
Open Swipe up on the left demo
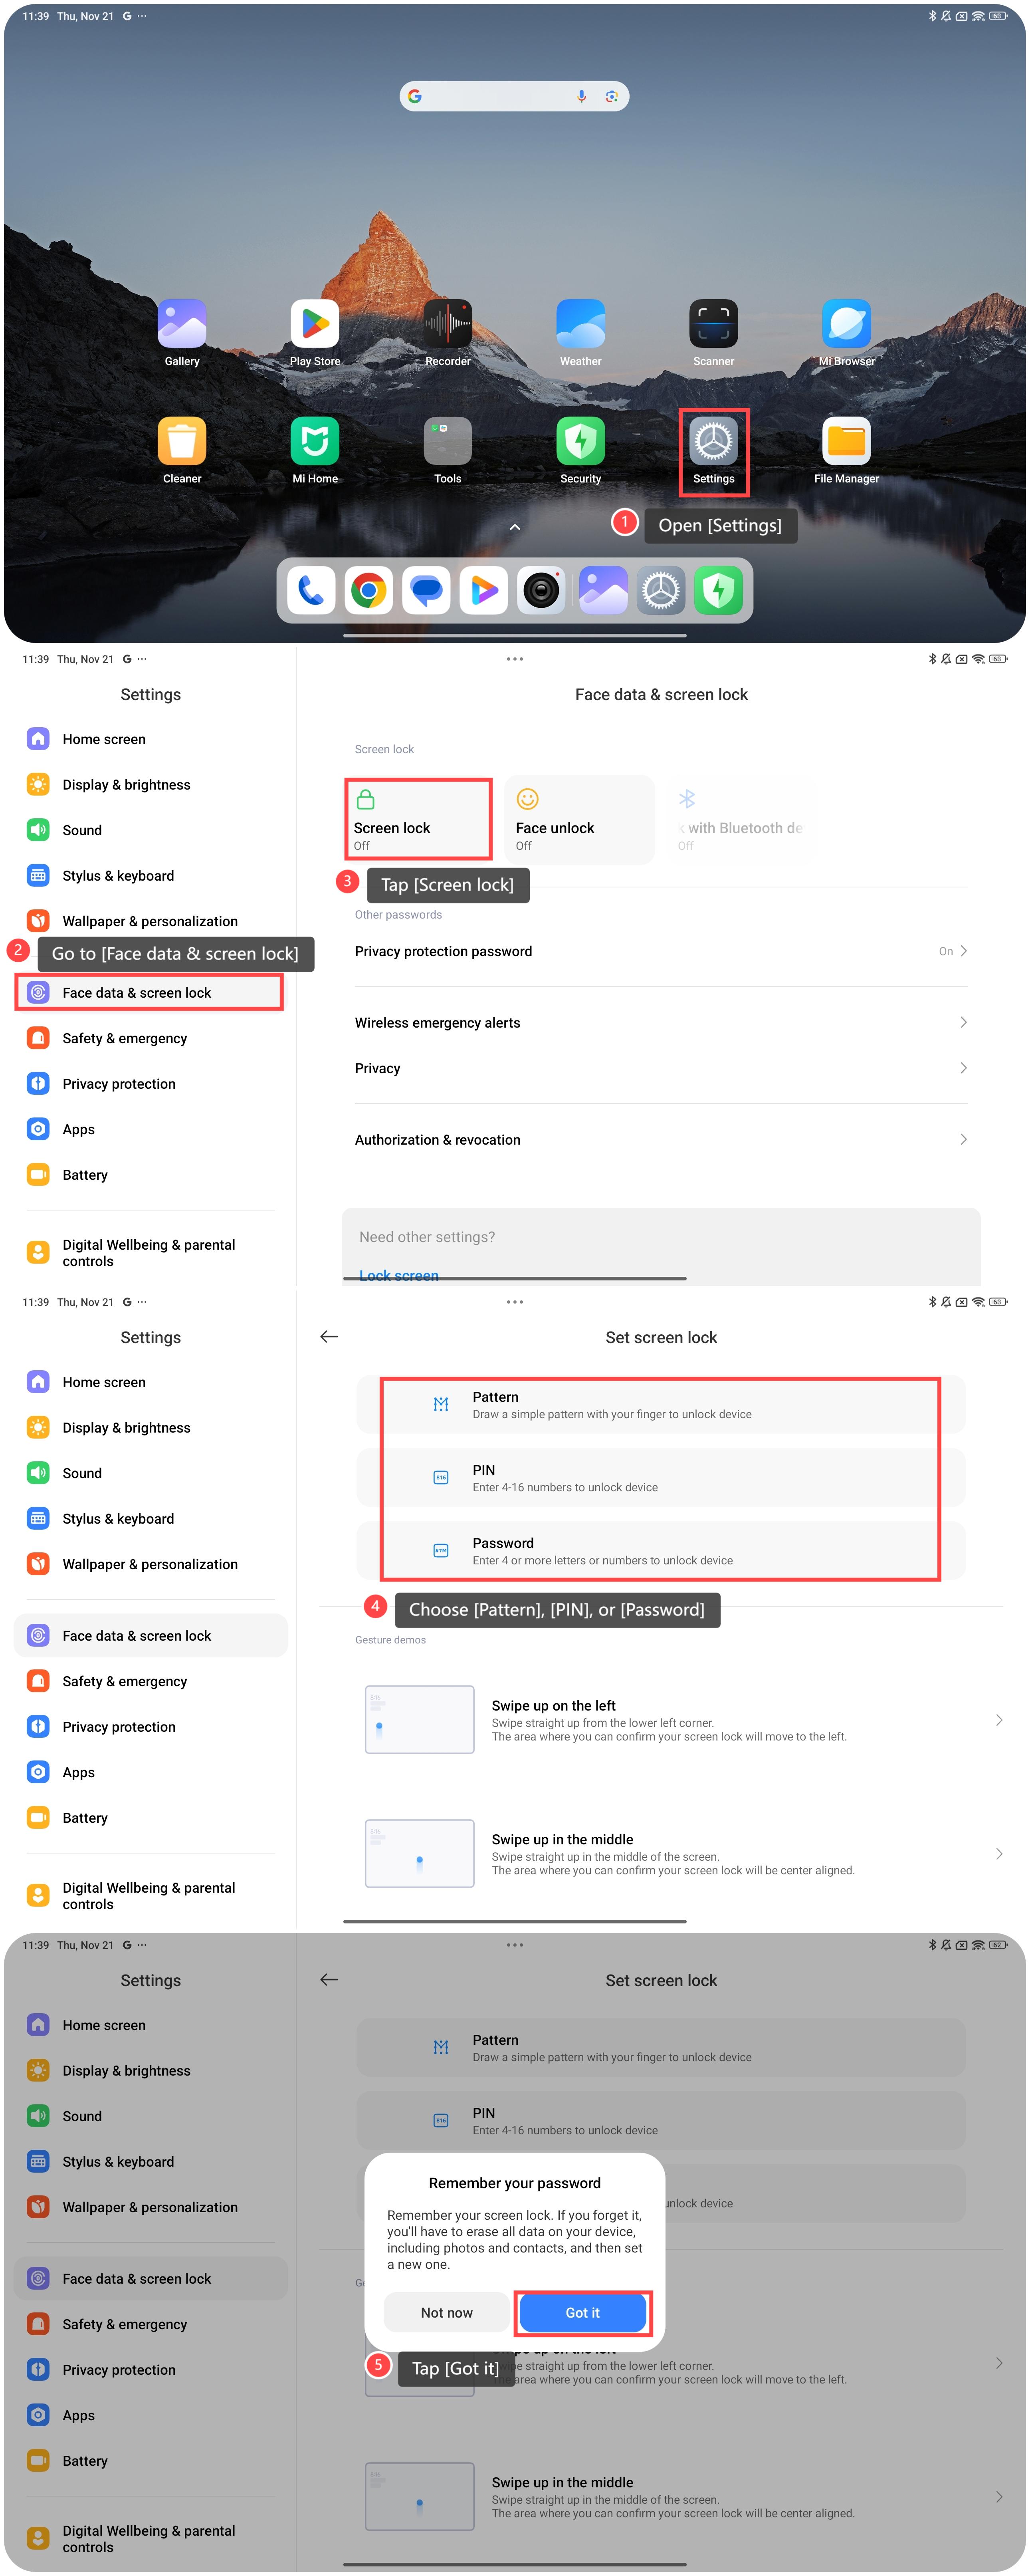pos(684,1720)
